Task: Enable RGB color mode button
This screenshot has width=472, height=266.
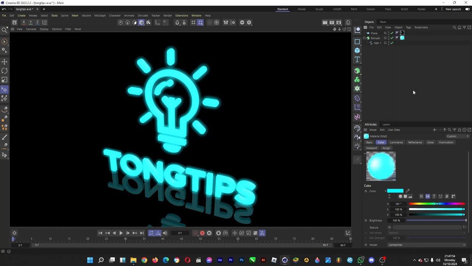Action: 421,196
